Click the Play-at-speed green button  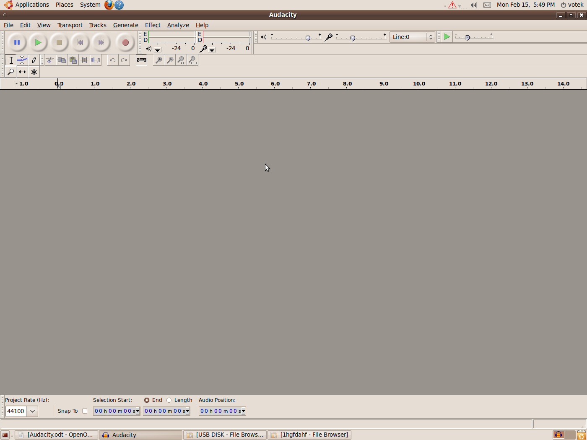[447, 37]
